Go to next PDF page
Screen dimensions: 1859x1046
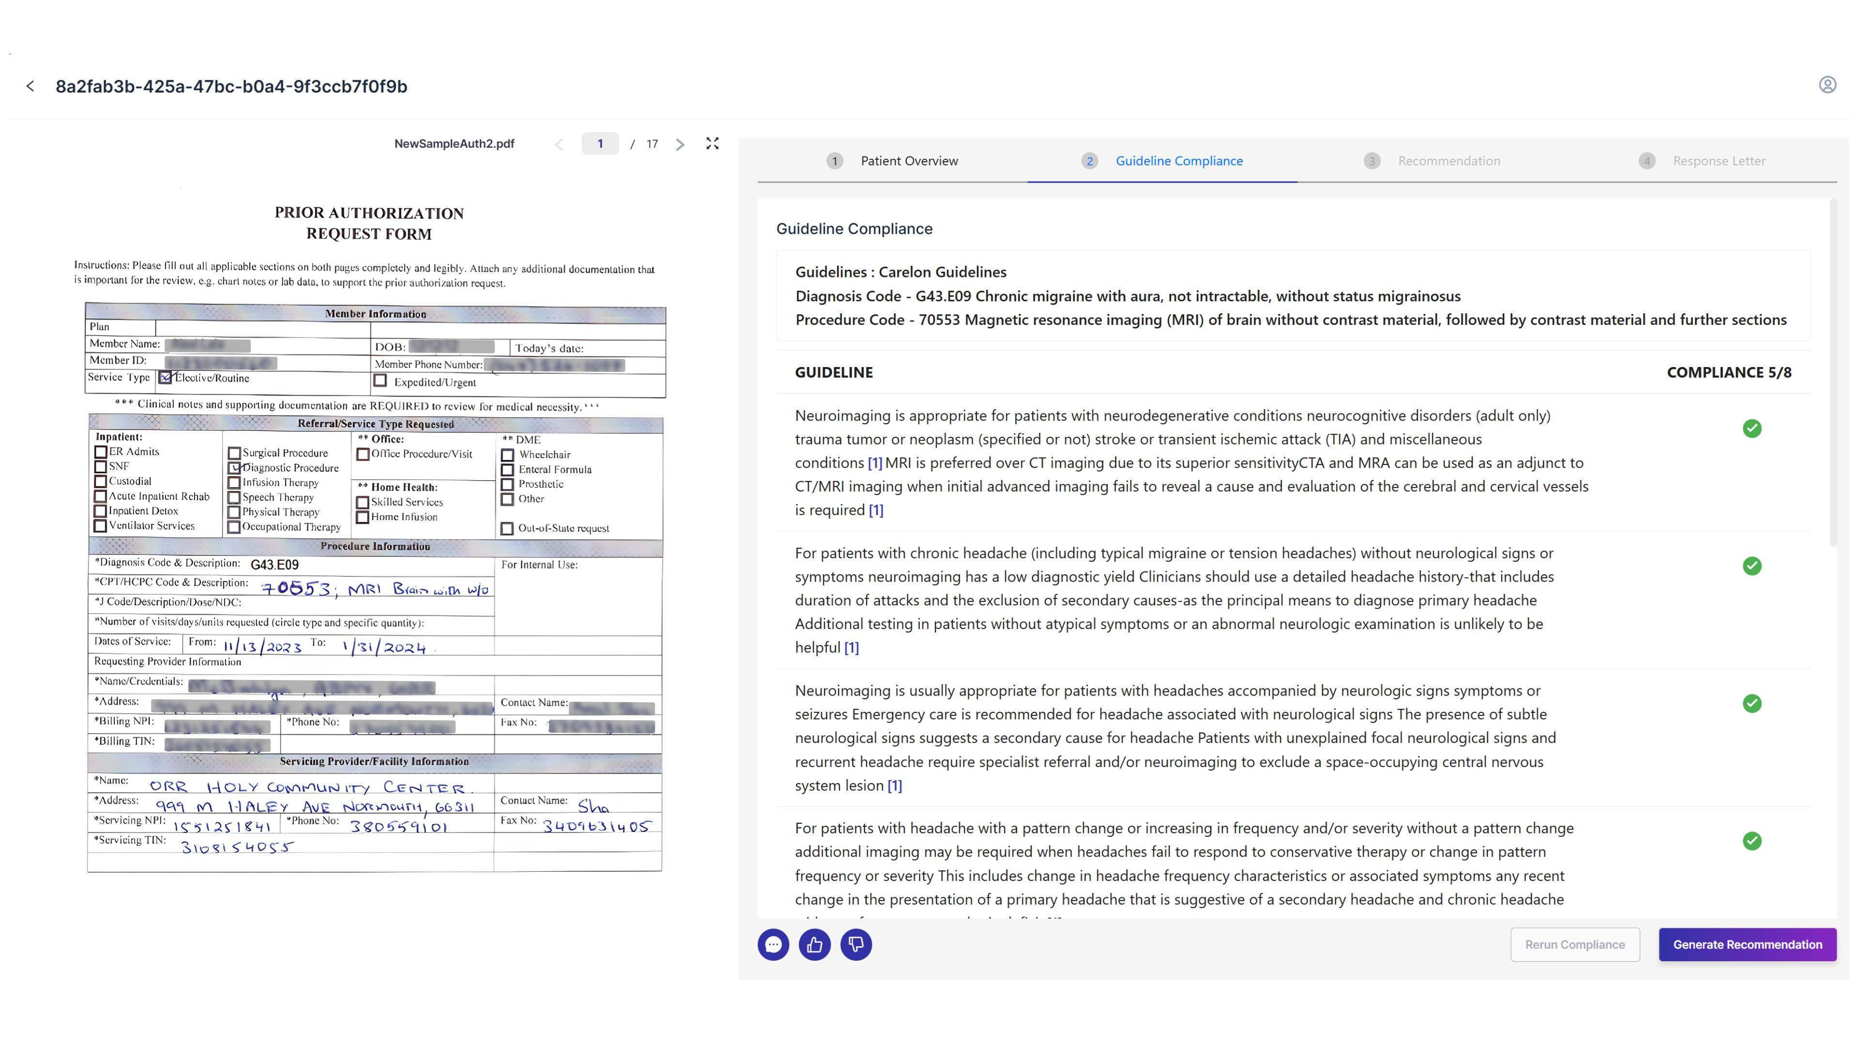[x=680, y=144]
